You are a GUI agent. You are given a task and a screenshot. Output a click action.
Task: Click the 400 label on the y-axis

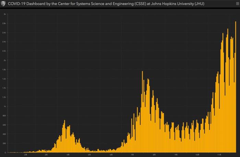4,134
